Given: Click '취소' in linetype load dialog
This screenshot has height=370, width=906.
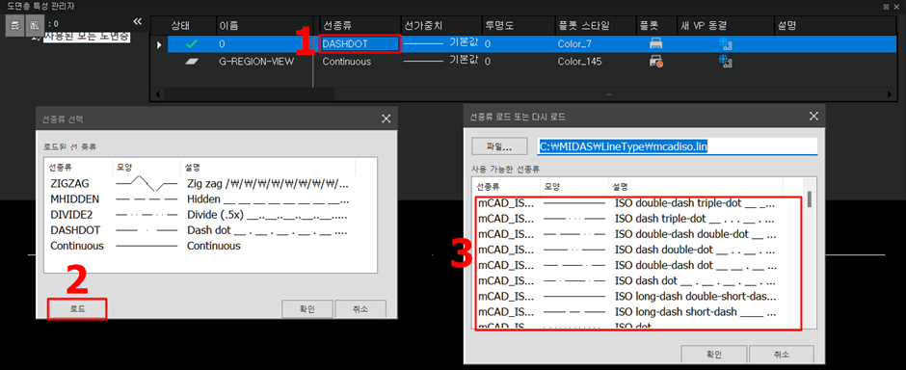Looking at the screenshot, I should click(782, 355).
